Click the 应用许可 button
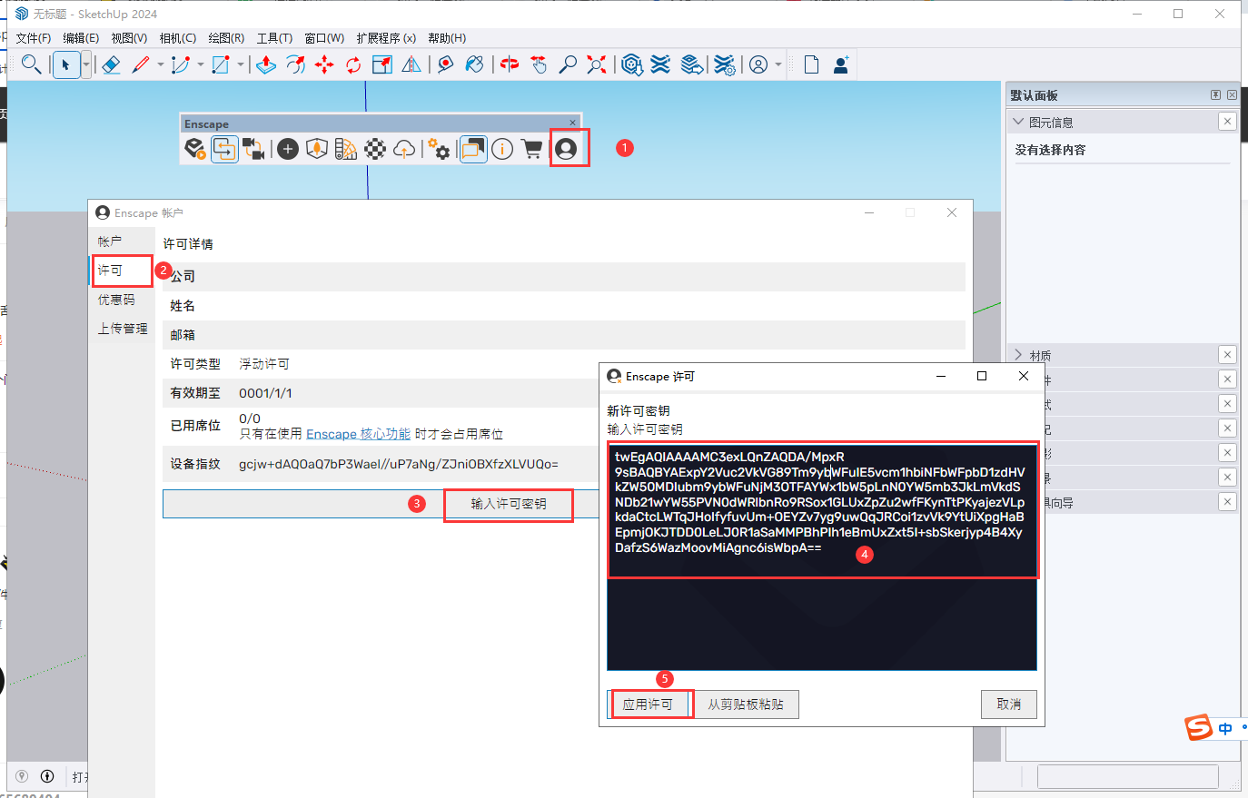Viewport: 1248px width, 798px height. [x=648, y=704]
